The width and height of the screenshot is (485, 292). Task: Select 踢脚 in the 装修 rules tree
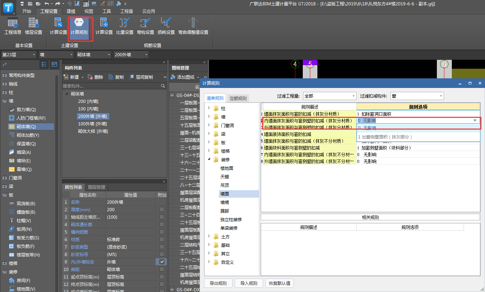pyautogui.click(x=225, y=211)
